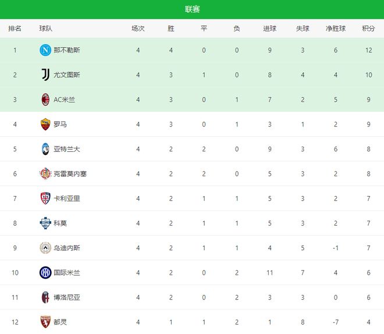Click the Juventus club logo

(x=45, y=74)
